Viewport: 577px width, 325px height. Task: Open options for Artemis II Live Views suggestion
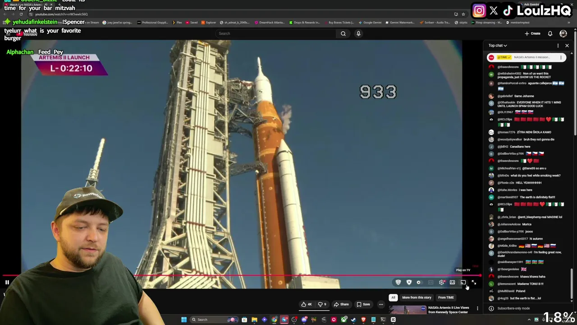point(477,309)
